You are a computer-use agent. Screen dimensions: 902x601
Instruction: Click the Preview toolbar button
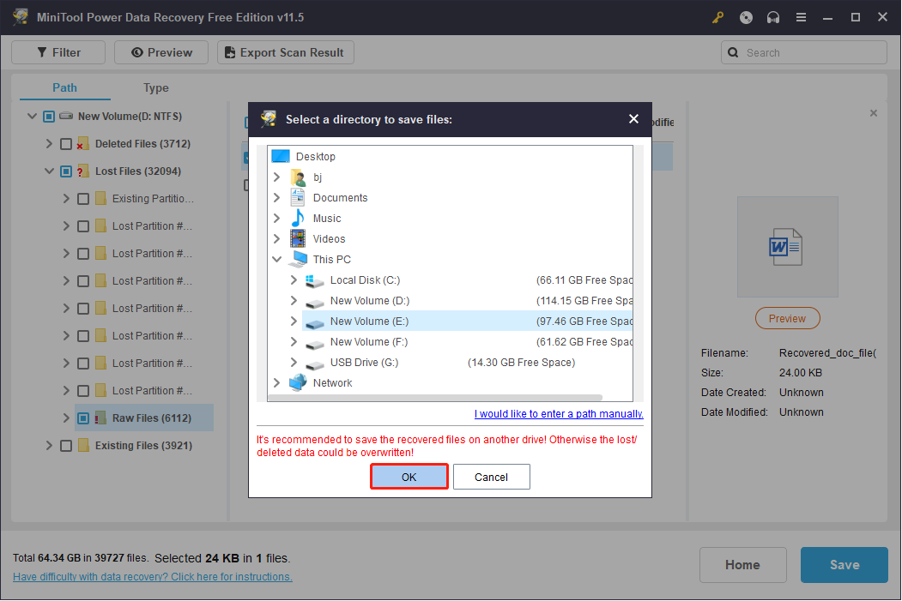click(161, 52)
